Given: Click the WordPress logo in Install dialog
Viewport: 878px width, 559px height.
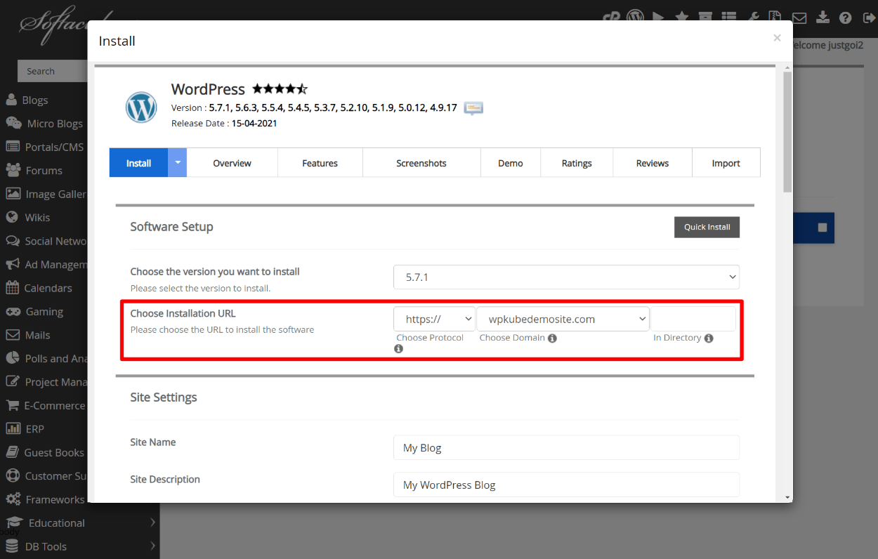Looking at the screenshot, I should 141,107.
